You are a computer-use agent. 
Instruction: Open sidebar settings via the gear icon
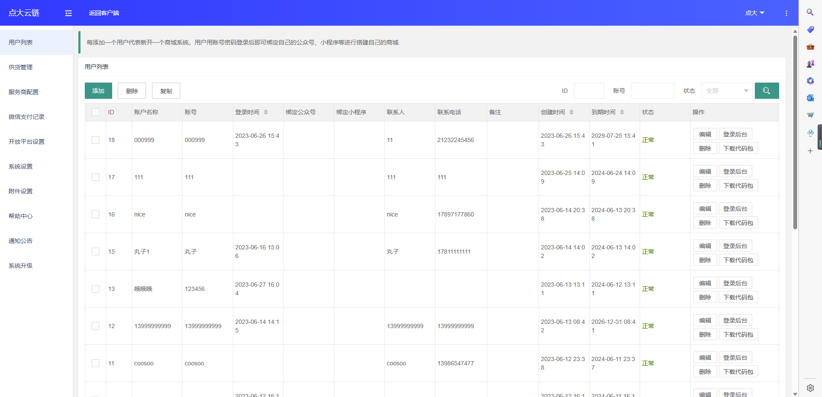click(x=810, y=388)
